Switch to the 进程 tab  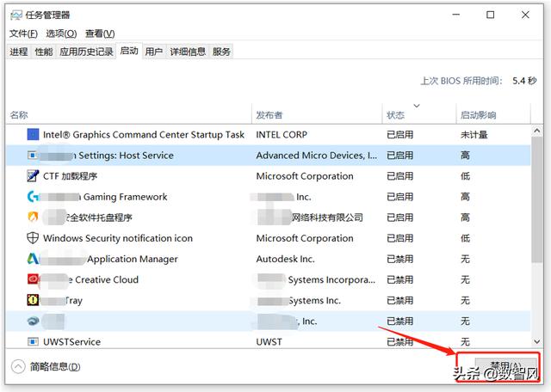pyautogui.click(x=19, y=52)
